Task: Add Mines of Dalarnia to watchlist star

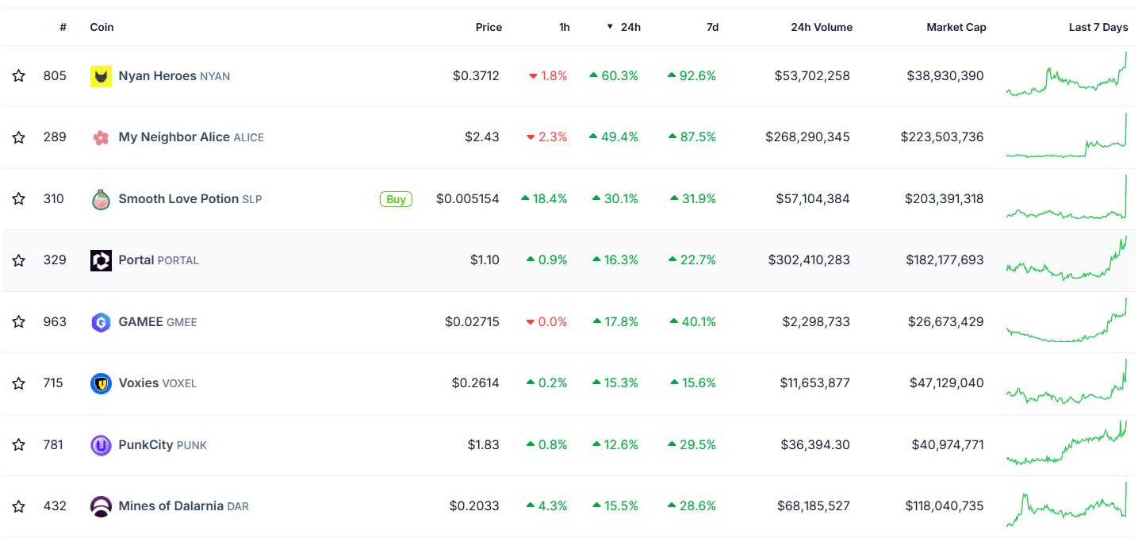Action: [x=19, y=506]
